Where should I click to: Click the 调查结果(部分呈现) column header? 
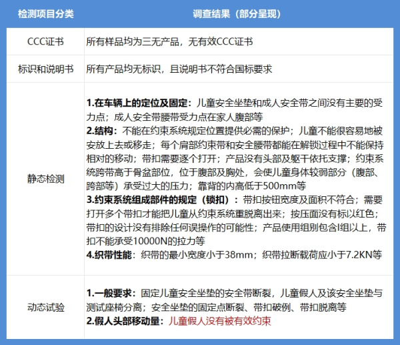(x=237, y=14)
